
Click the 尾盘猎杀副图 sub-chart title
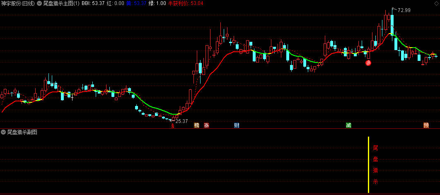(22, 132)
